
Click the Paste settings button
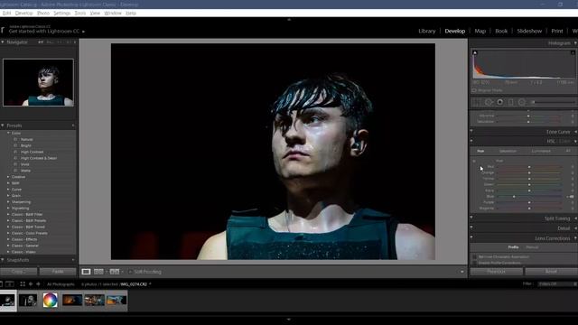coord(58,272)
